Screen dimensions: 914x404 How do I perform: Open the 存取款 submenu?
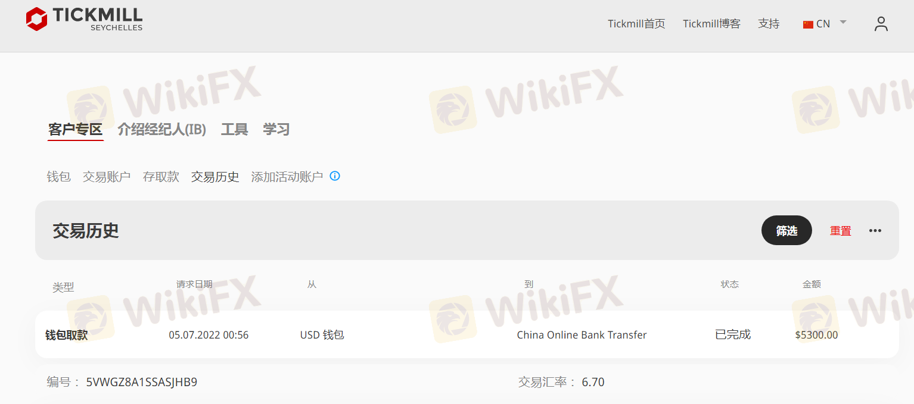coord(161,177)
